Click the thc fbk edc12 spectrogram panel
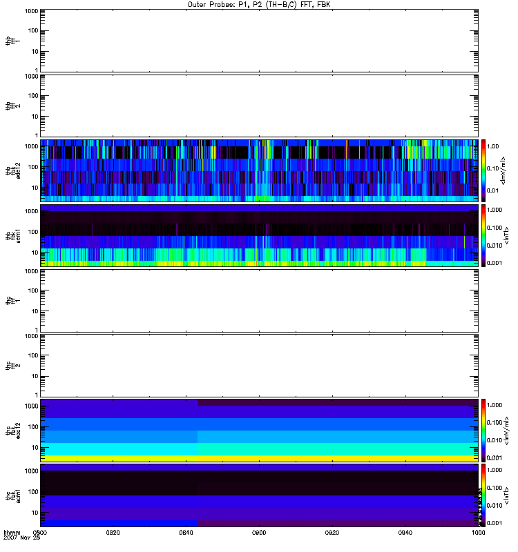This screenshot has height=552, width=518. (x=259, y=430)
